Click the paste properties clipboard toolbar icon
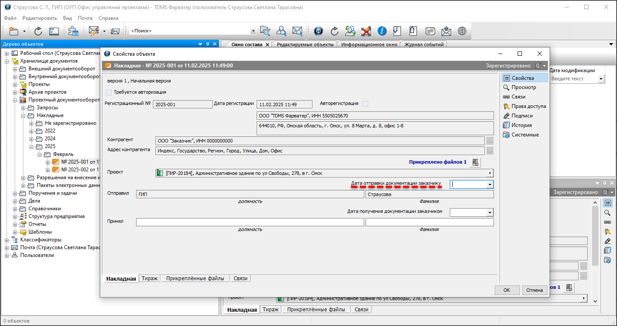The width and height of the screenshot is (617, 326). coord(73,31)
